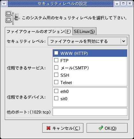Click the red X icon on Cancel
The height and width of the screenshot is (139, 134).
(x=48, y=128)
